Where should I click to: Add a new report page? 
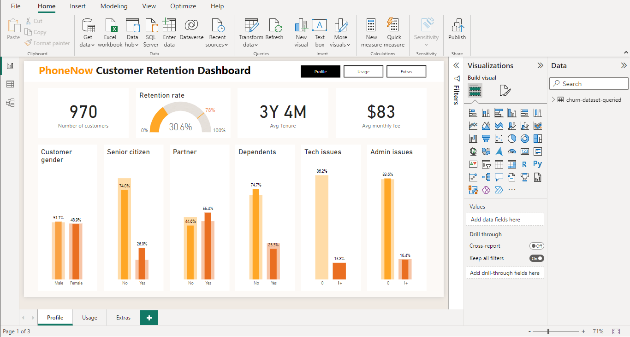(149, 318)
